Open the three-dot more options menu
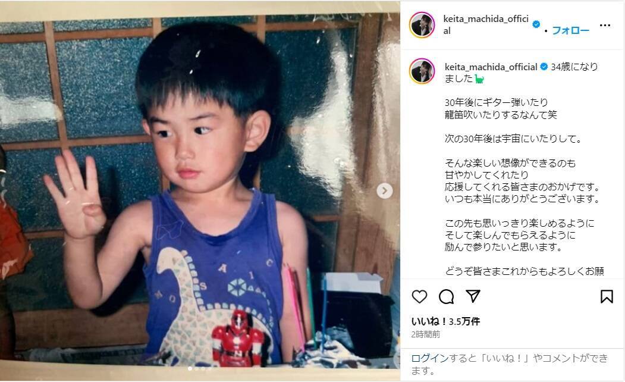The width and height of the screenshot is (625, 382). point(605,25)
